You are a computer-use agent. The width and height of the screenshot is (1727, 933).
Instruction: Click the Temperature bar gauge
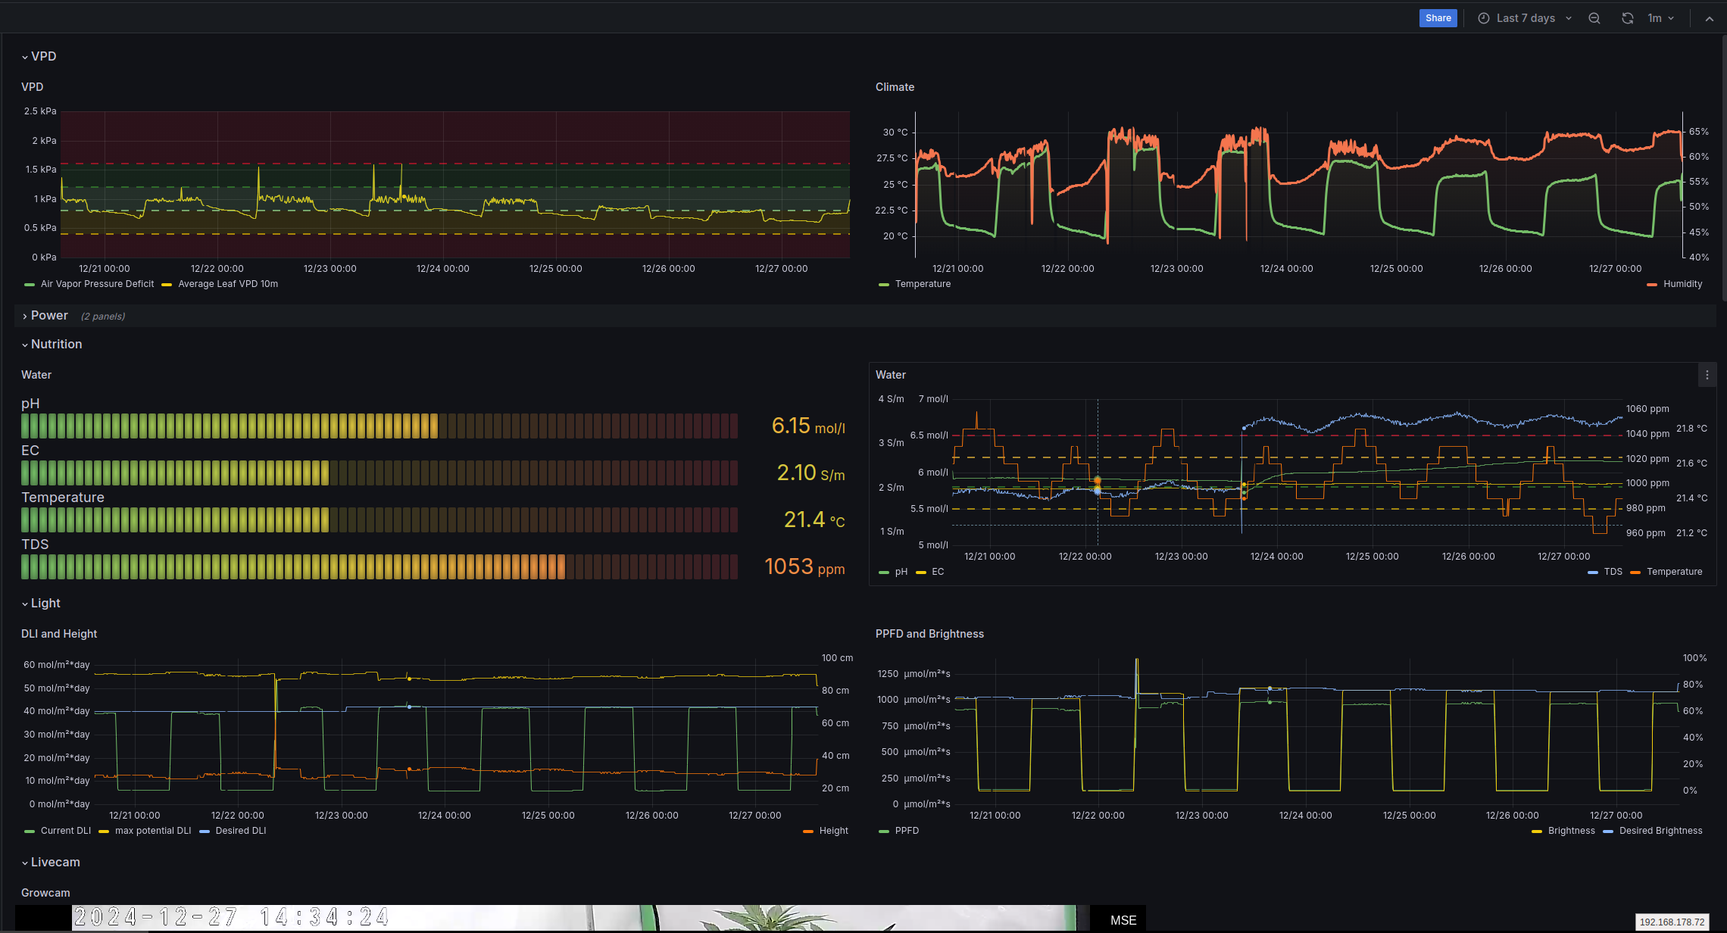coord(379,520)
